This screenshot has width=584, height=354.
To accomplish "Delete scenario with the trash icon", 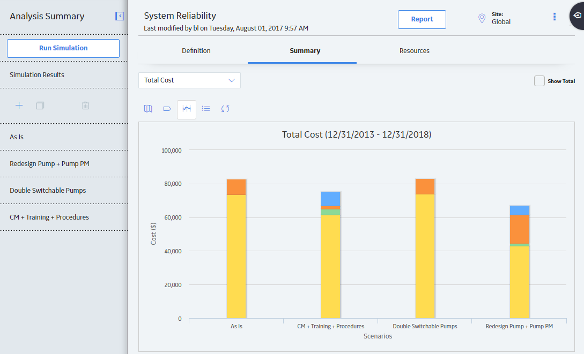I will pos(85,106).
